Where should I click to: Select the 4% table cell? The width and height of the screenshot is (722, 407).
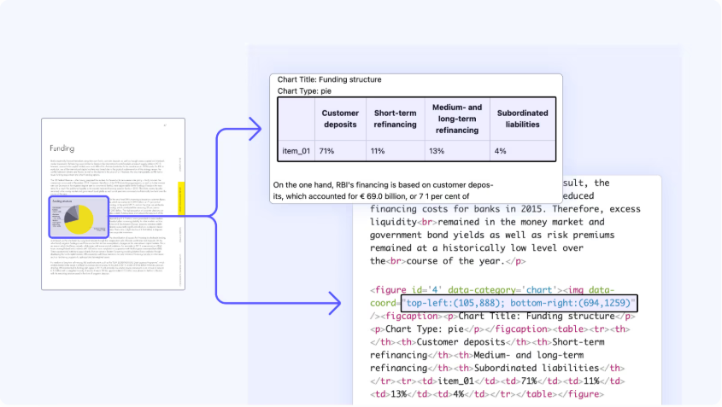point(523,151)
